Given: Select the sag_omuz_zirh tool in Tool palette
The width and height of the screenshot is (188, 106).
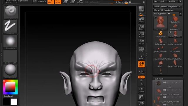Looking at the screenshot, I should 160,57.
